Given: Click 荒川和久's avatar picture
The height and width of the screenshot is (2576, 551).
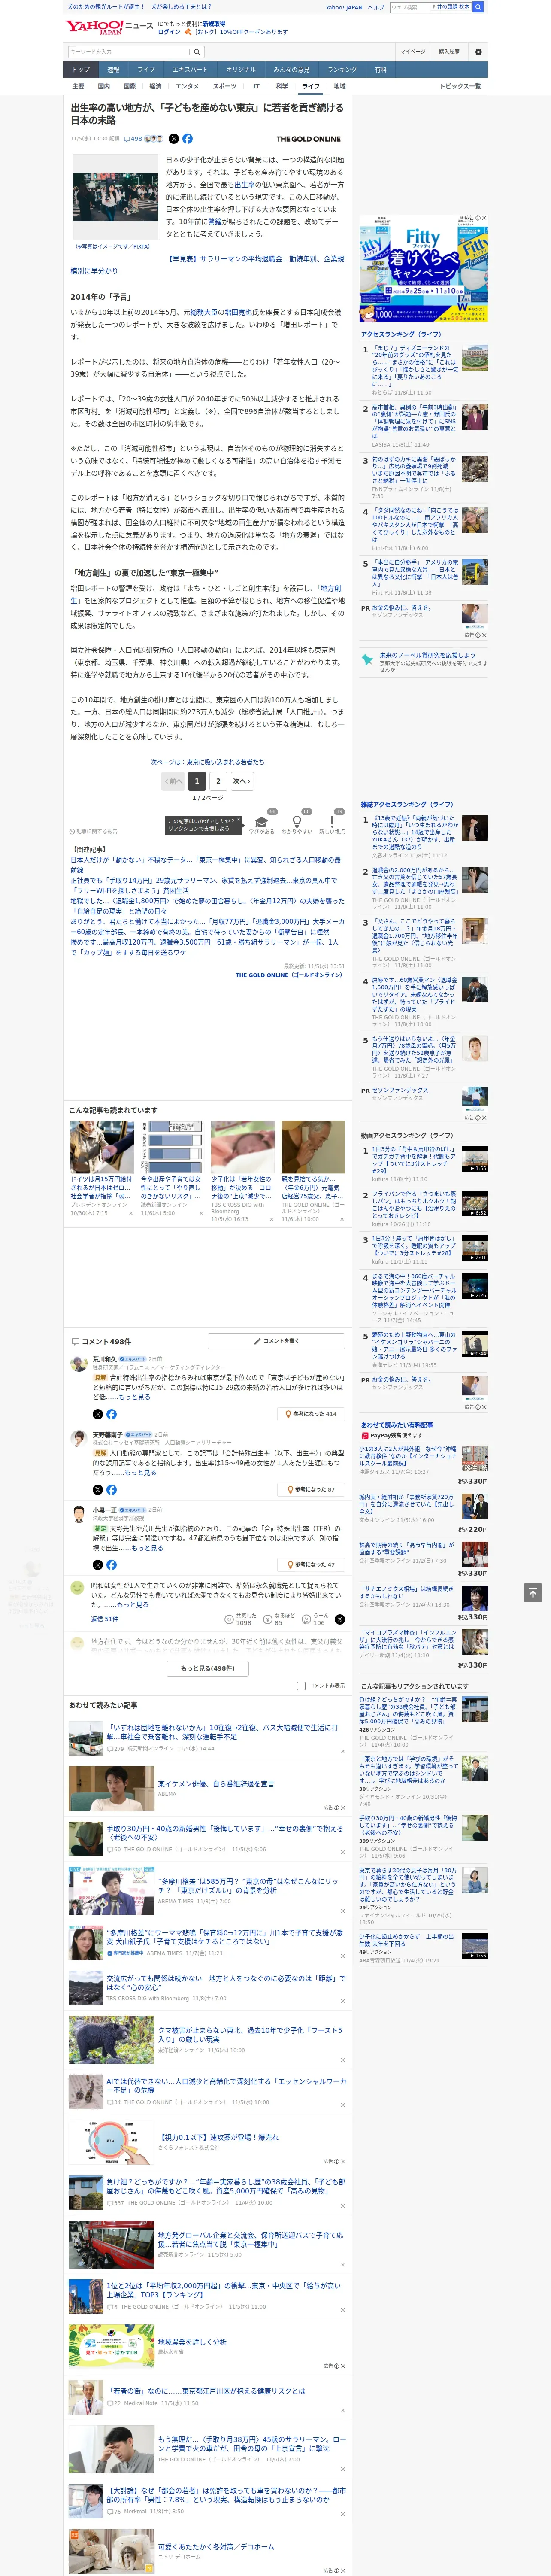Looking at the screenshot, I should click(x=78, y=1363).
